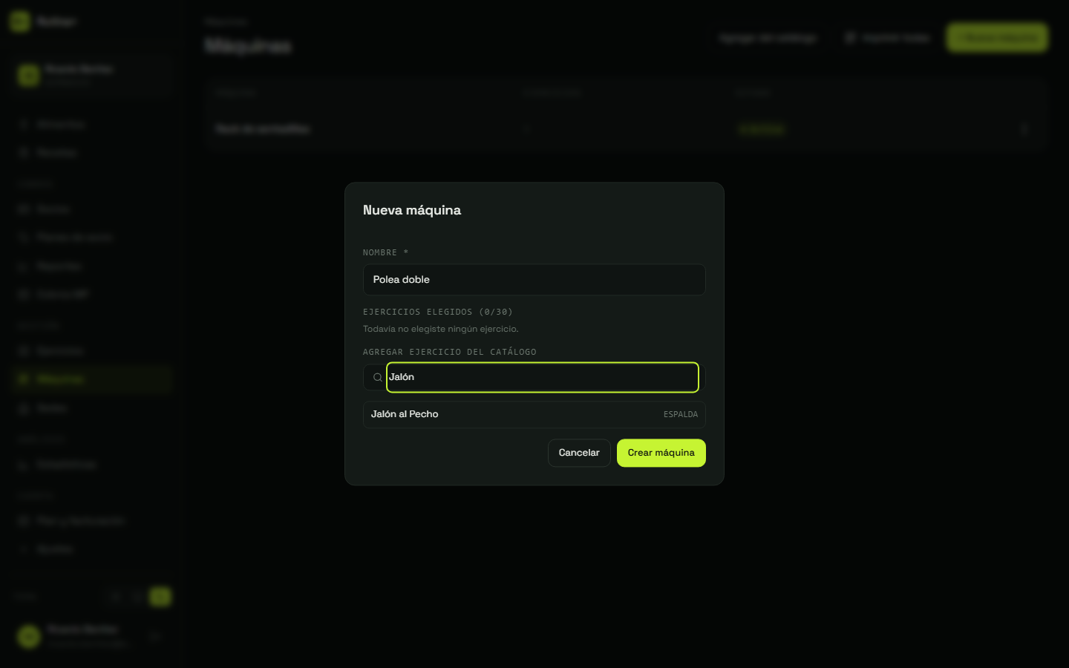Screen dimensions: 1069x668
Task: Click the ESPALDA category tag
Action: click(x=680, y=414)
